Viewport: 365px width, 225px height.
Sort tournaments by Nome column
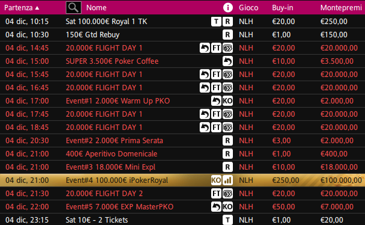[97, 8]
